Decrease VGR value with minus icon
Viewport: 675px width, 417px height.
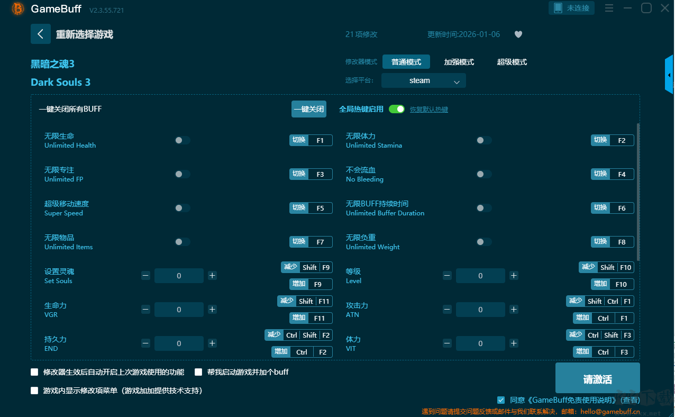point(145,310)
